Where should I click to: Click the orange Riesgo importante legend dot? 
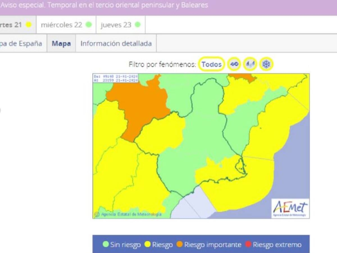tap(180, 244)
